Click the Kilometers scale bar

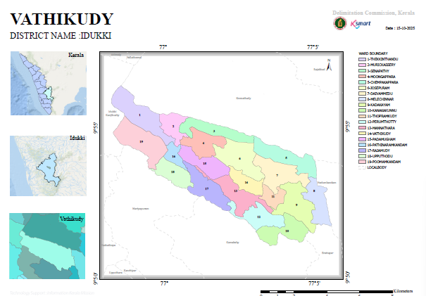point(327,292)
